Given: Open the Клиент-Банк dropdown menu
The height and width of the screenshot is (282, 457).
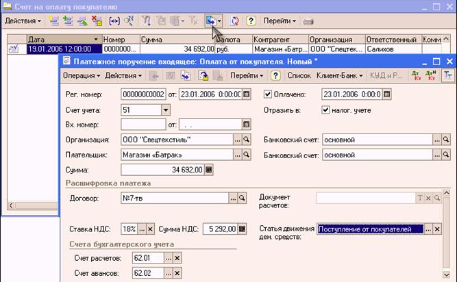Looking at the screenshot, I should [x=340, y=76].
